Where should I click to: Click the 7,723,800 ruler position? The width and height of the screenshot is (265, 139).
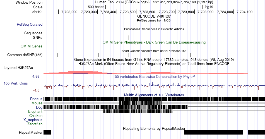186,12
